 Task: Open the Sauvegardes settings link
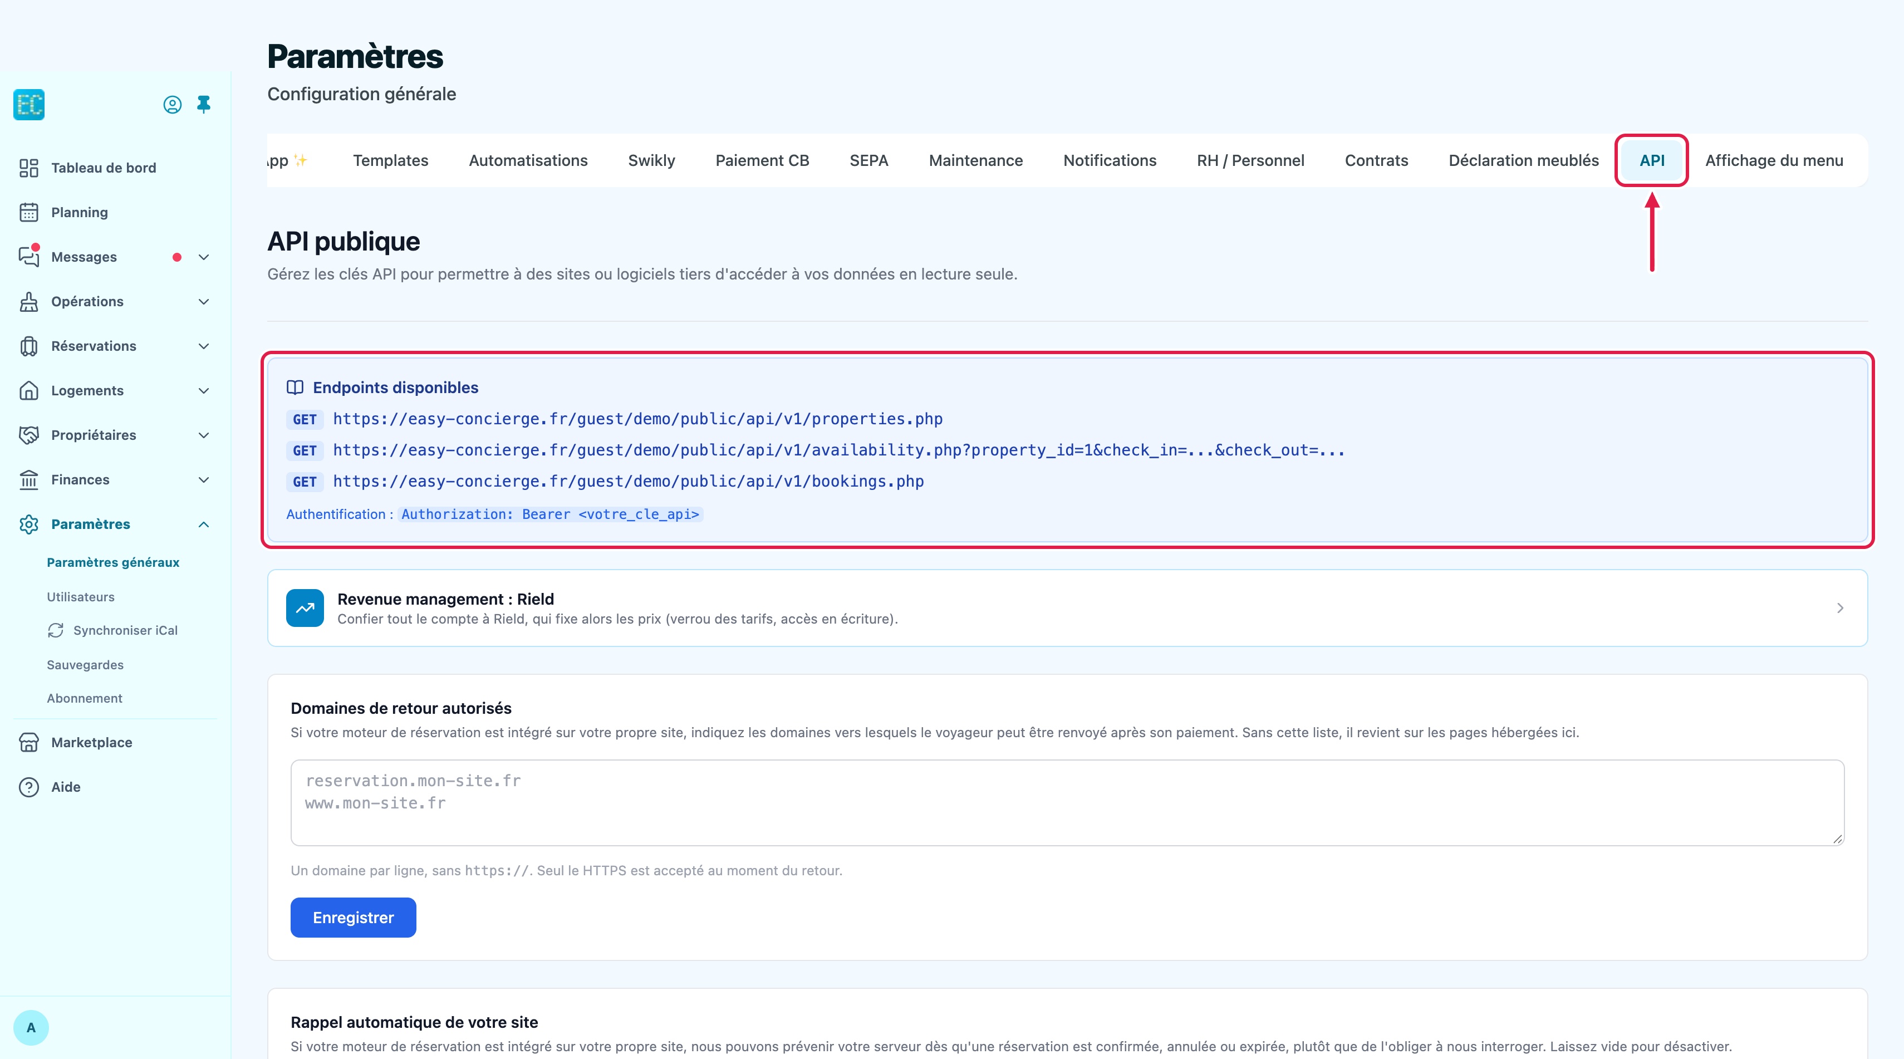click(85, 664)
